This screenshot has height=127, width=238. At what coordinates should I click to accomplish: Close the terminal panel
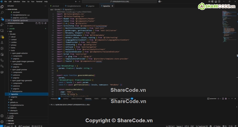[x=235, y=99]
